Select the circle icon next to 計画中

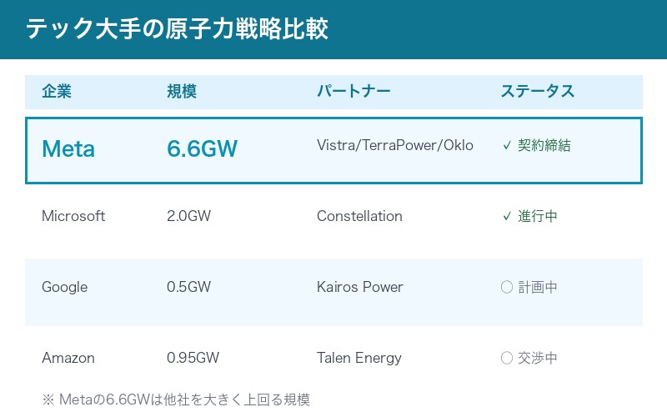click(506, 287)
